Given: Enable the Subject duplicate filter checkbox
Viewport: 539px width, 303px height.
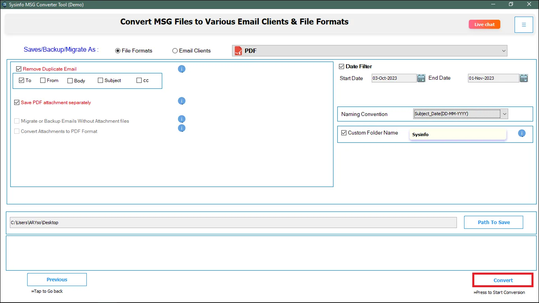Looking at the screenshot, I should (x=100, y=80).
